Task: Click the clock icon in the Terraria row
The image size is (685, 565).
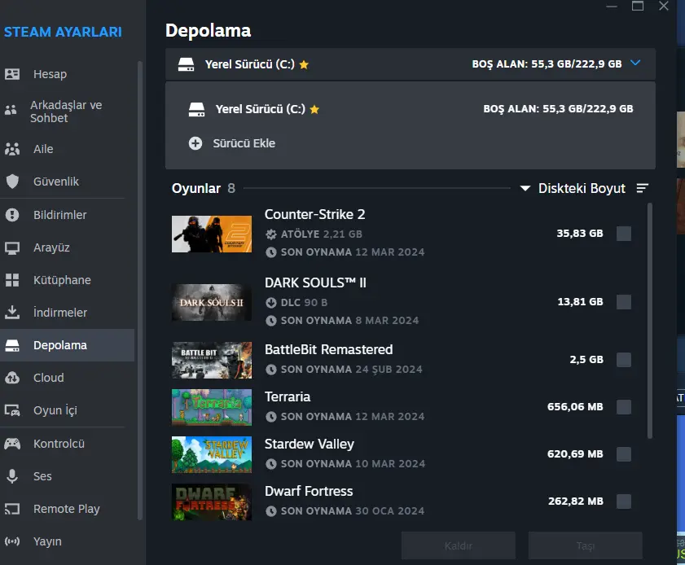Action: click(271, 417)
